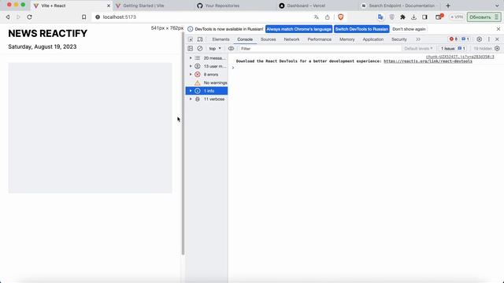Open the Elements tab
Image resolution: width=504 pixels, height=283 pixels.
(x=220, y=39)
